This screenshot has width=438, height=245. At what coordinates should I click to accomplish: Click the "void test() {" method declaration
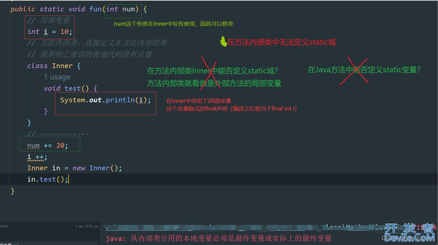70,89
